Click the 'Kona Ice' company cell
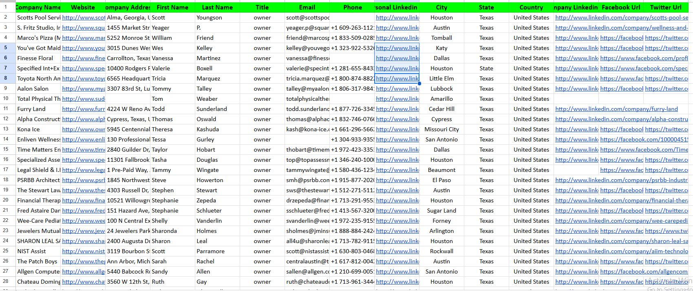Viewport: 693px width, 291px height. click(x=38, y=129)
